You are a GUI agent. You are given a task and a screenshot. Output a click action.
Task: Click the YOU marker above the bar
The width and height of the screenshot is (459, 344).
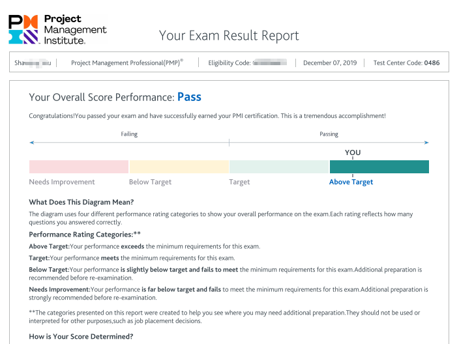point(352,152)
